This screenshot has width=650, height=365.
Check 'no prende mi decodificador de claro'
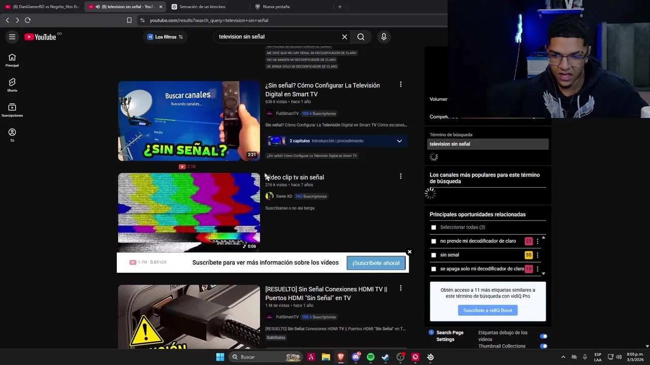[434, 241]
